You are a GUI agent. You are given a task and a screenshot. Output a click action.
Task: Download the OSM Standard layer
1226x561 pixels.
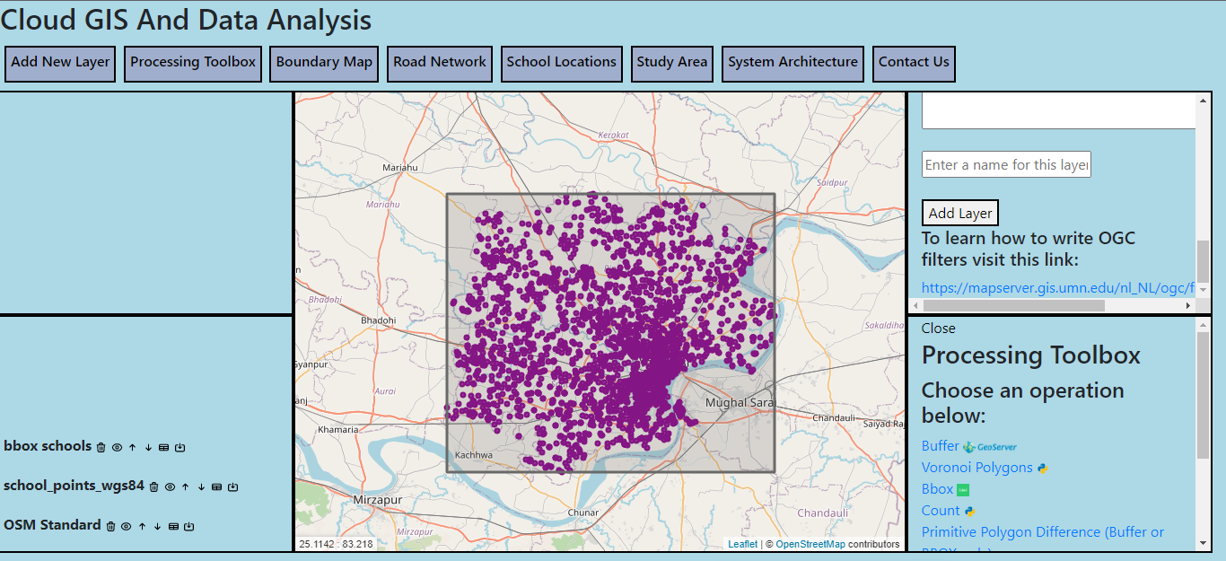[x=189, y=526]
